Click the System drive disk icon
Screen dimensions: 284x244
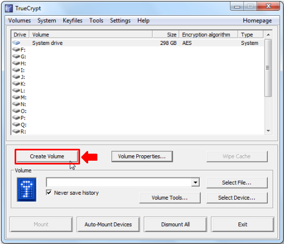click(16, 43)
